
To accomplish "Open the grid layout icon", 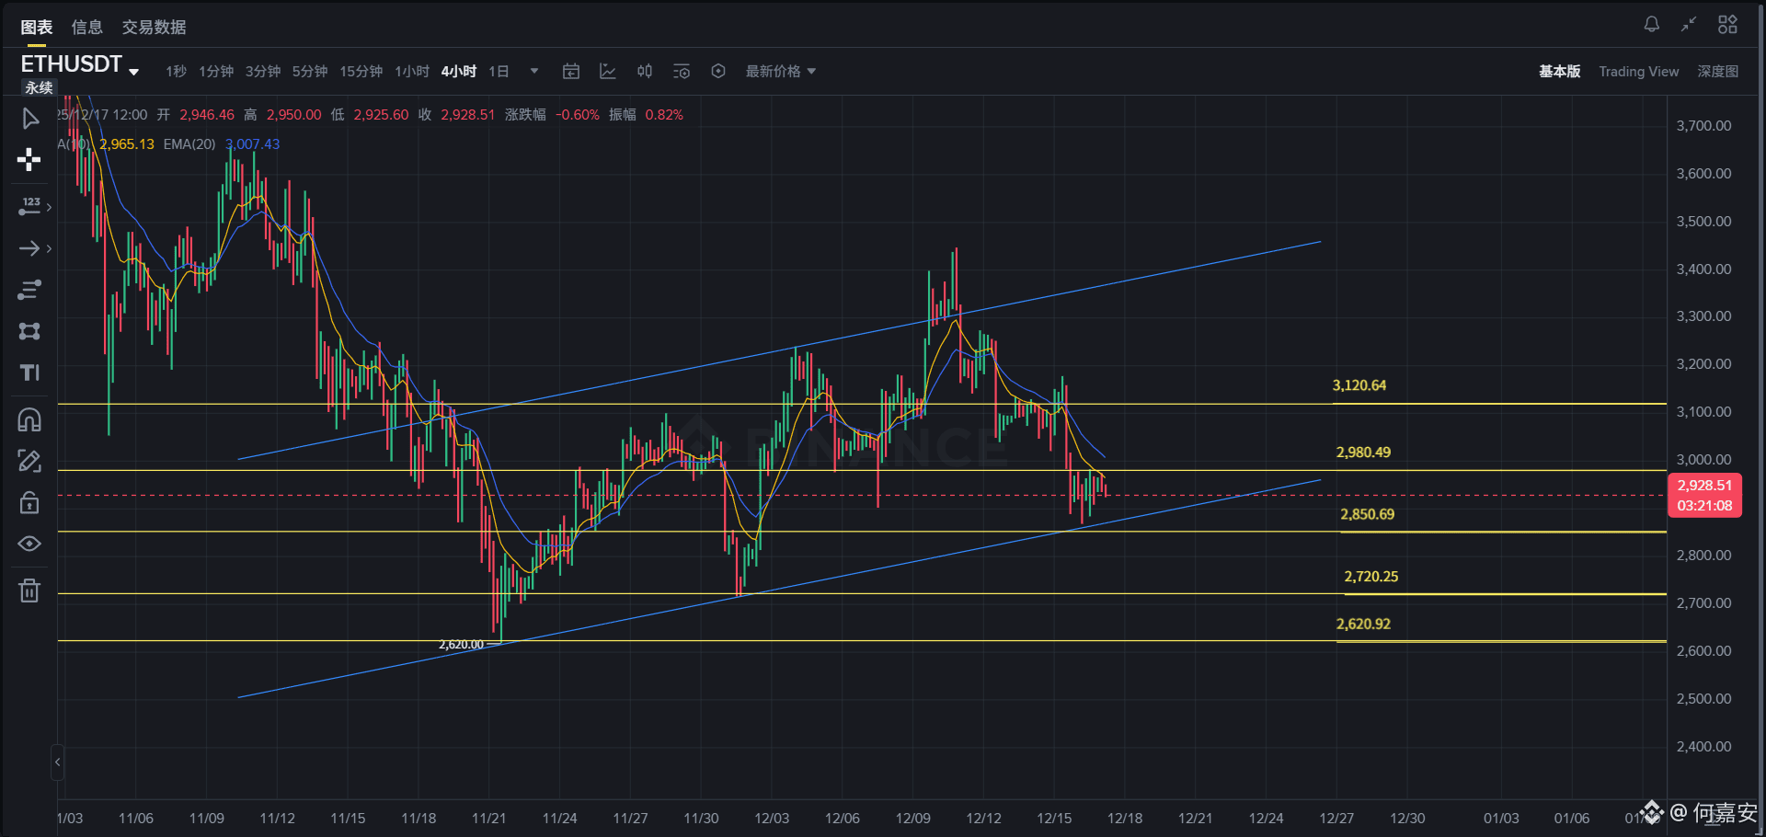I will pyautogui.click(x=1728, y=25).
